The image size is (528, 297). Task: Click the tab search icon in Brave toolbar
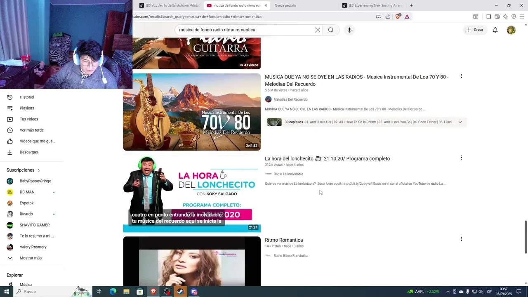(x=476, y=16)
